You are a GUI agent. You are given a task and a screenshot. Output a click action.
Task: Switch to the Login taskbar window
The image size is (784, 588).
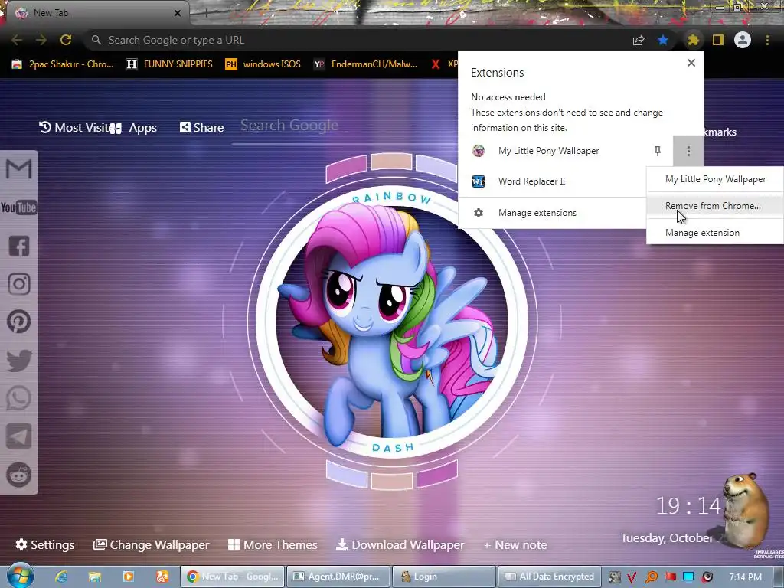tap(443, 577)
